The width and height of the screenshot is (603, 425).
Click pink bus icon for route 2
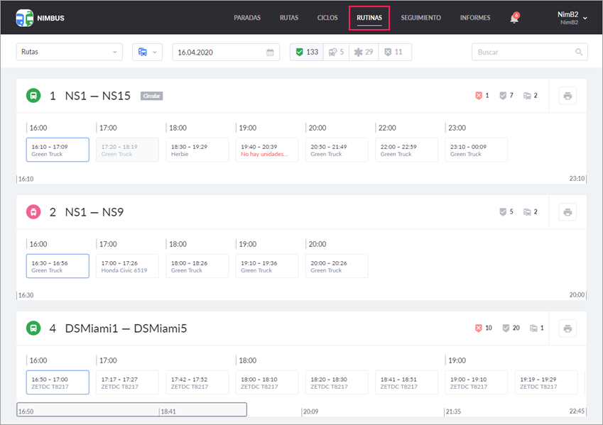(x=33, y=212)
